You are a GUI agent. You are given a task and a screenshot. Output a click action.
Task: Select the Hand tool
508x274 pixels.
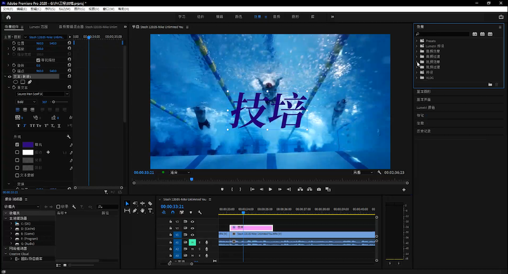click(x=143, y=211)
